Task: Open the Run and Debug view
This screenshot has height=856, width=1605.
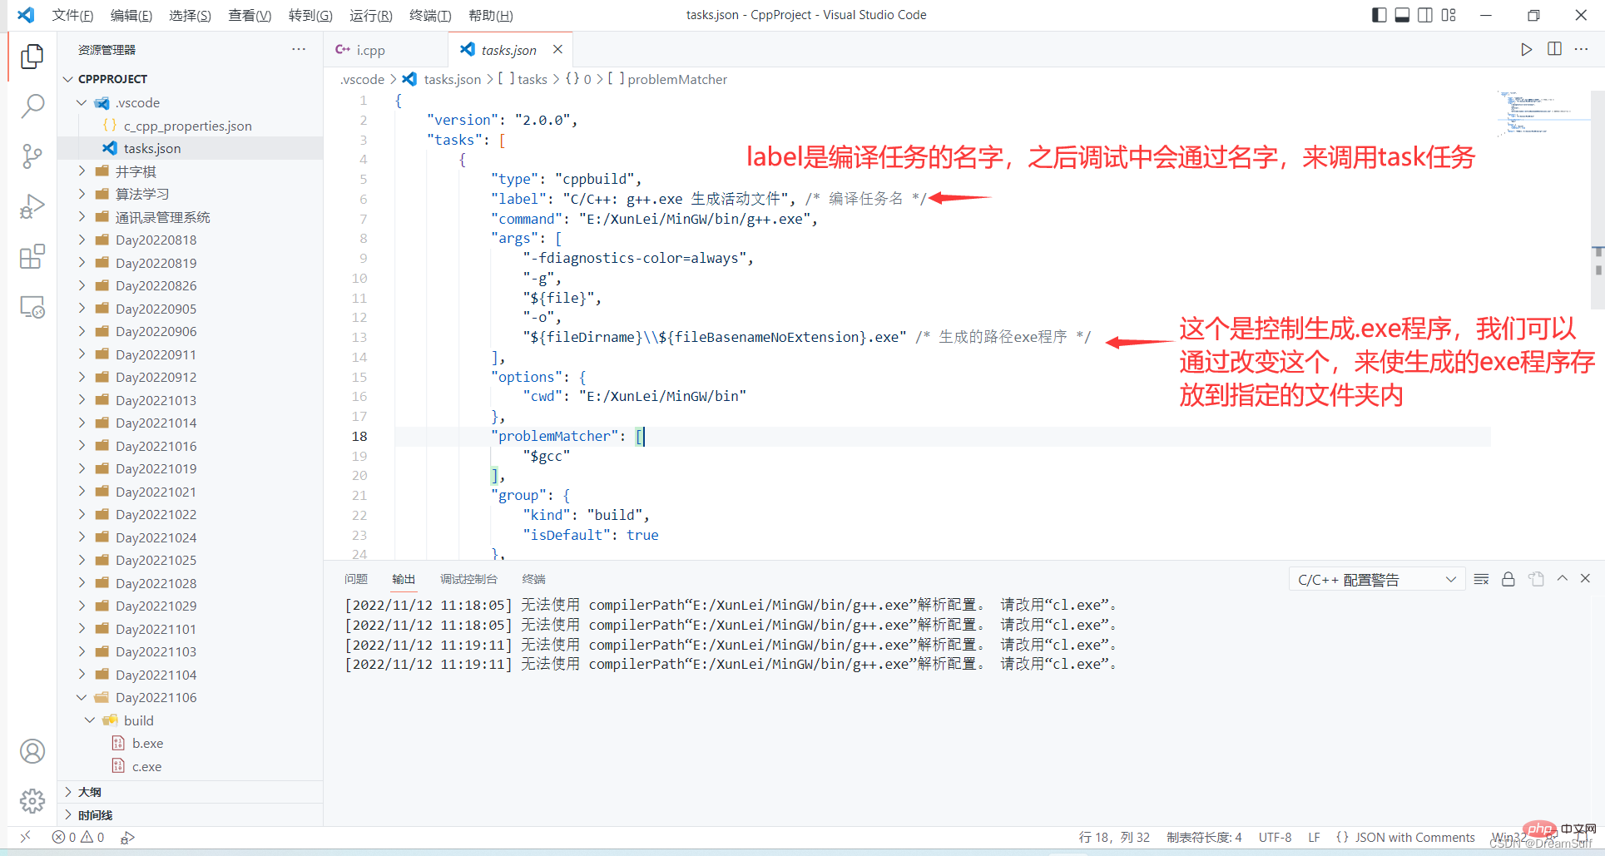Action: click(x=32, y=206)
